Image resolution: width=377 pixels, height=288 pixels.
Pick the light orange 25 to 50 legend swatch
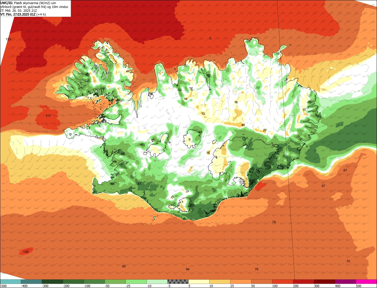[241, 282]
